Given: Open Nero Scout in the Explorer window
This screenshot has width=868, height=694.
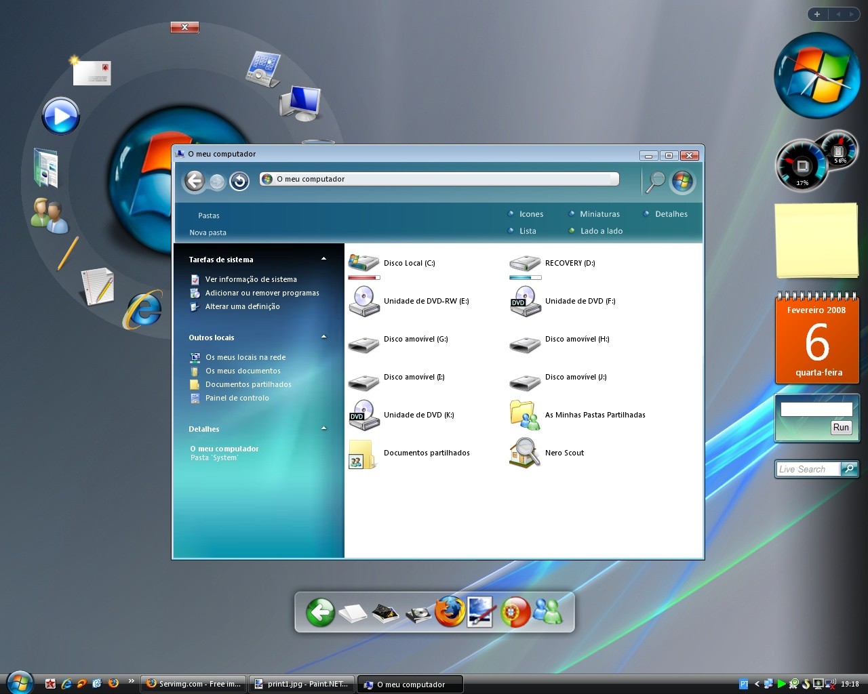Looking at the screenshot, I should pos(564,453).
